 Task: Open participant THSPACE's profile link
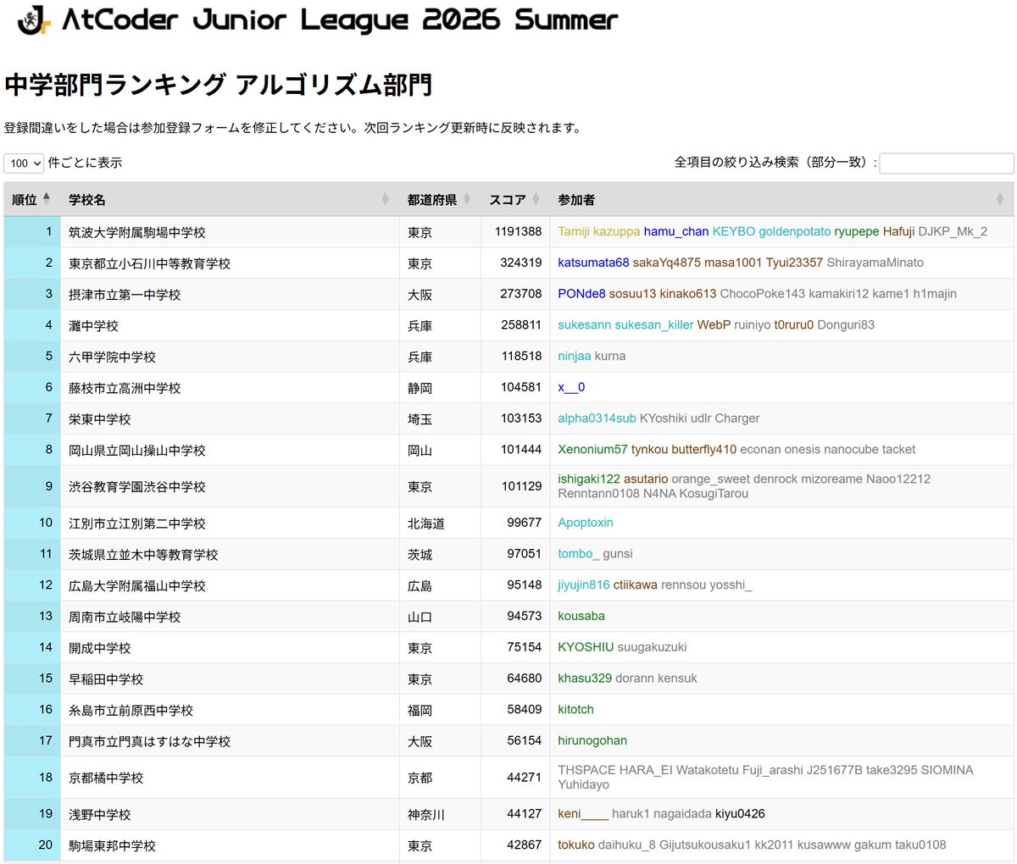tap(586, 770)
